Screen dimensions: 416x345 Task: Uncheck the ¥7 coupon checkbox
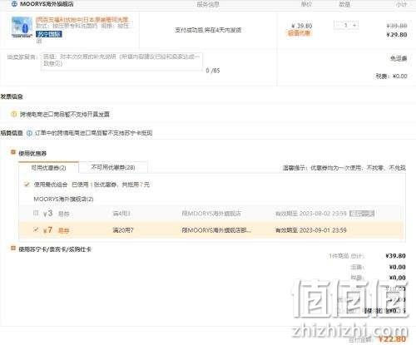click(x=36, y=229)
